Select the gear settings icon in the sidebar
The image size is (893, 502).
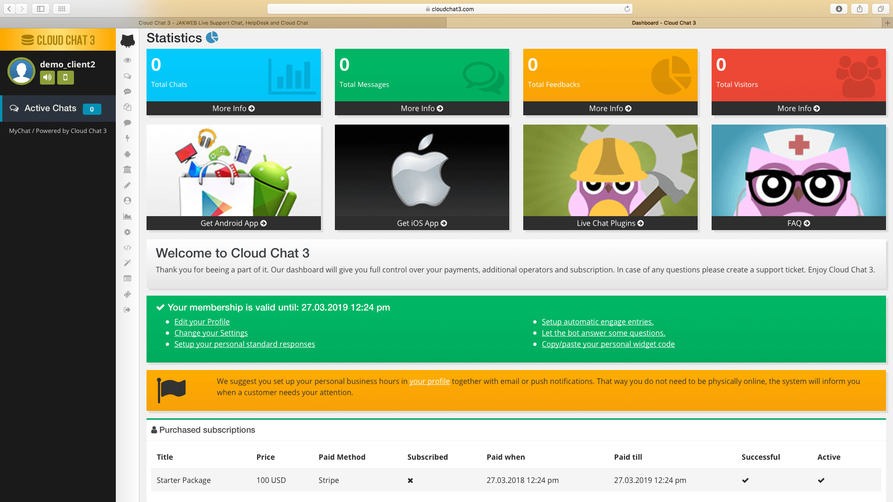pyautogui.click(x=127, y=232)
